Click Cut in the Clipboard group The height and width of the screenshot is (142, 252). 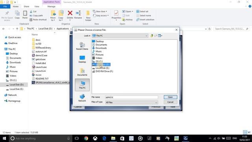(x=33, y=11)
